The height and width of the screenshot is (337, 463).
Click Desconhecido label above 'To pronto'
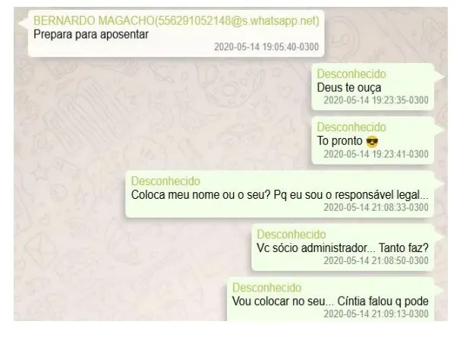point(351,128)
